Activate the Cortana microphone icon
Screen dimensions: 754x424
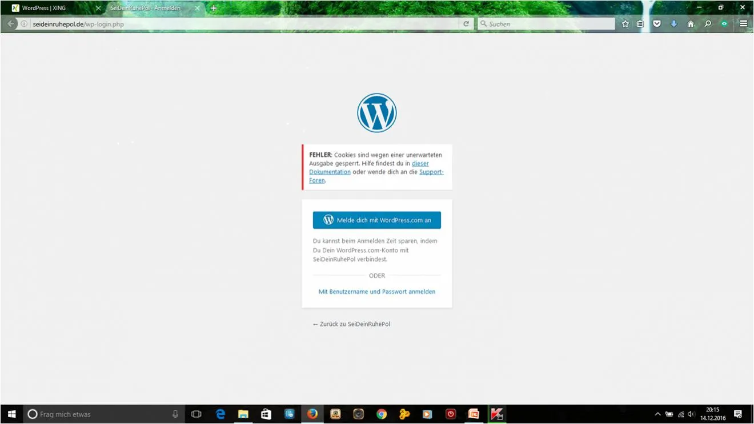point(175,414)
